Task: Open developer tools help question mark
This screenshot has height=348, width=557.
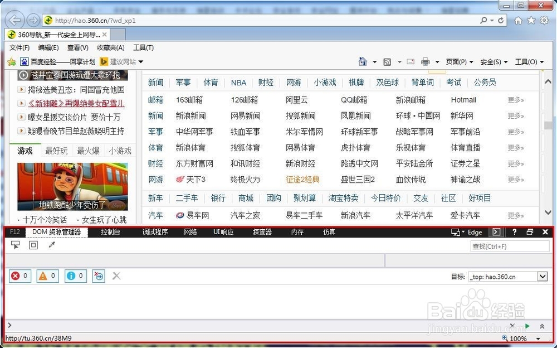Action: [514, 232]
